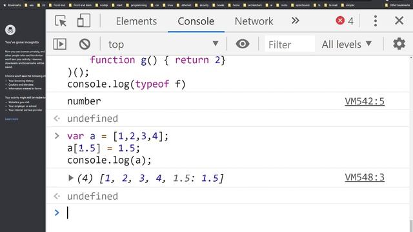Image resolution: width=413 pixels, height=232 pixels.
Task: Open console settings gear
Action: (399, 44)
